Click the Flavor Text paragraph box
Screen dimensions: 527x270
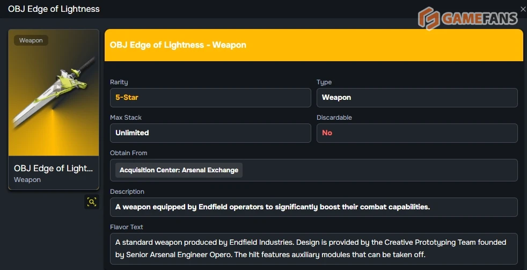(x=313, y=249)
